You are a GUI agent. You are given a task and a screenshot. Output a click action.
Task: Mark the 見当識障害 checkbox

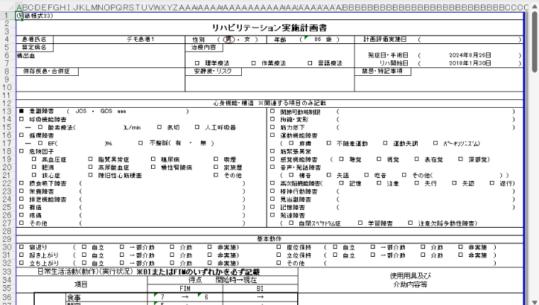272,199
